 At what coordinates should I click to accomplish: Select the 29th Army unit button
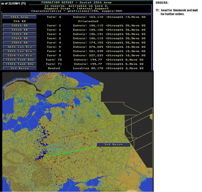click(20, 17)
